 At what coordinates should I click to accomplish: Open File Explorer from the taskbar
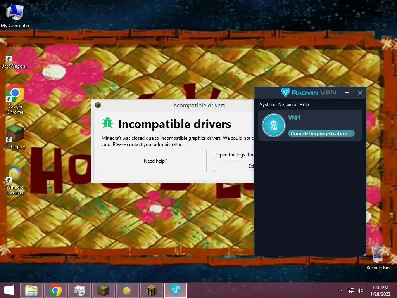[31, 290]
